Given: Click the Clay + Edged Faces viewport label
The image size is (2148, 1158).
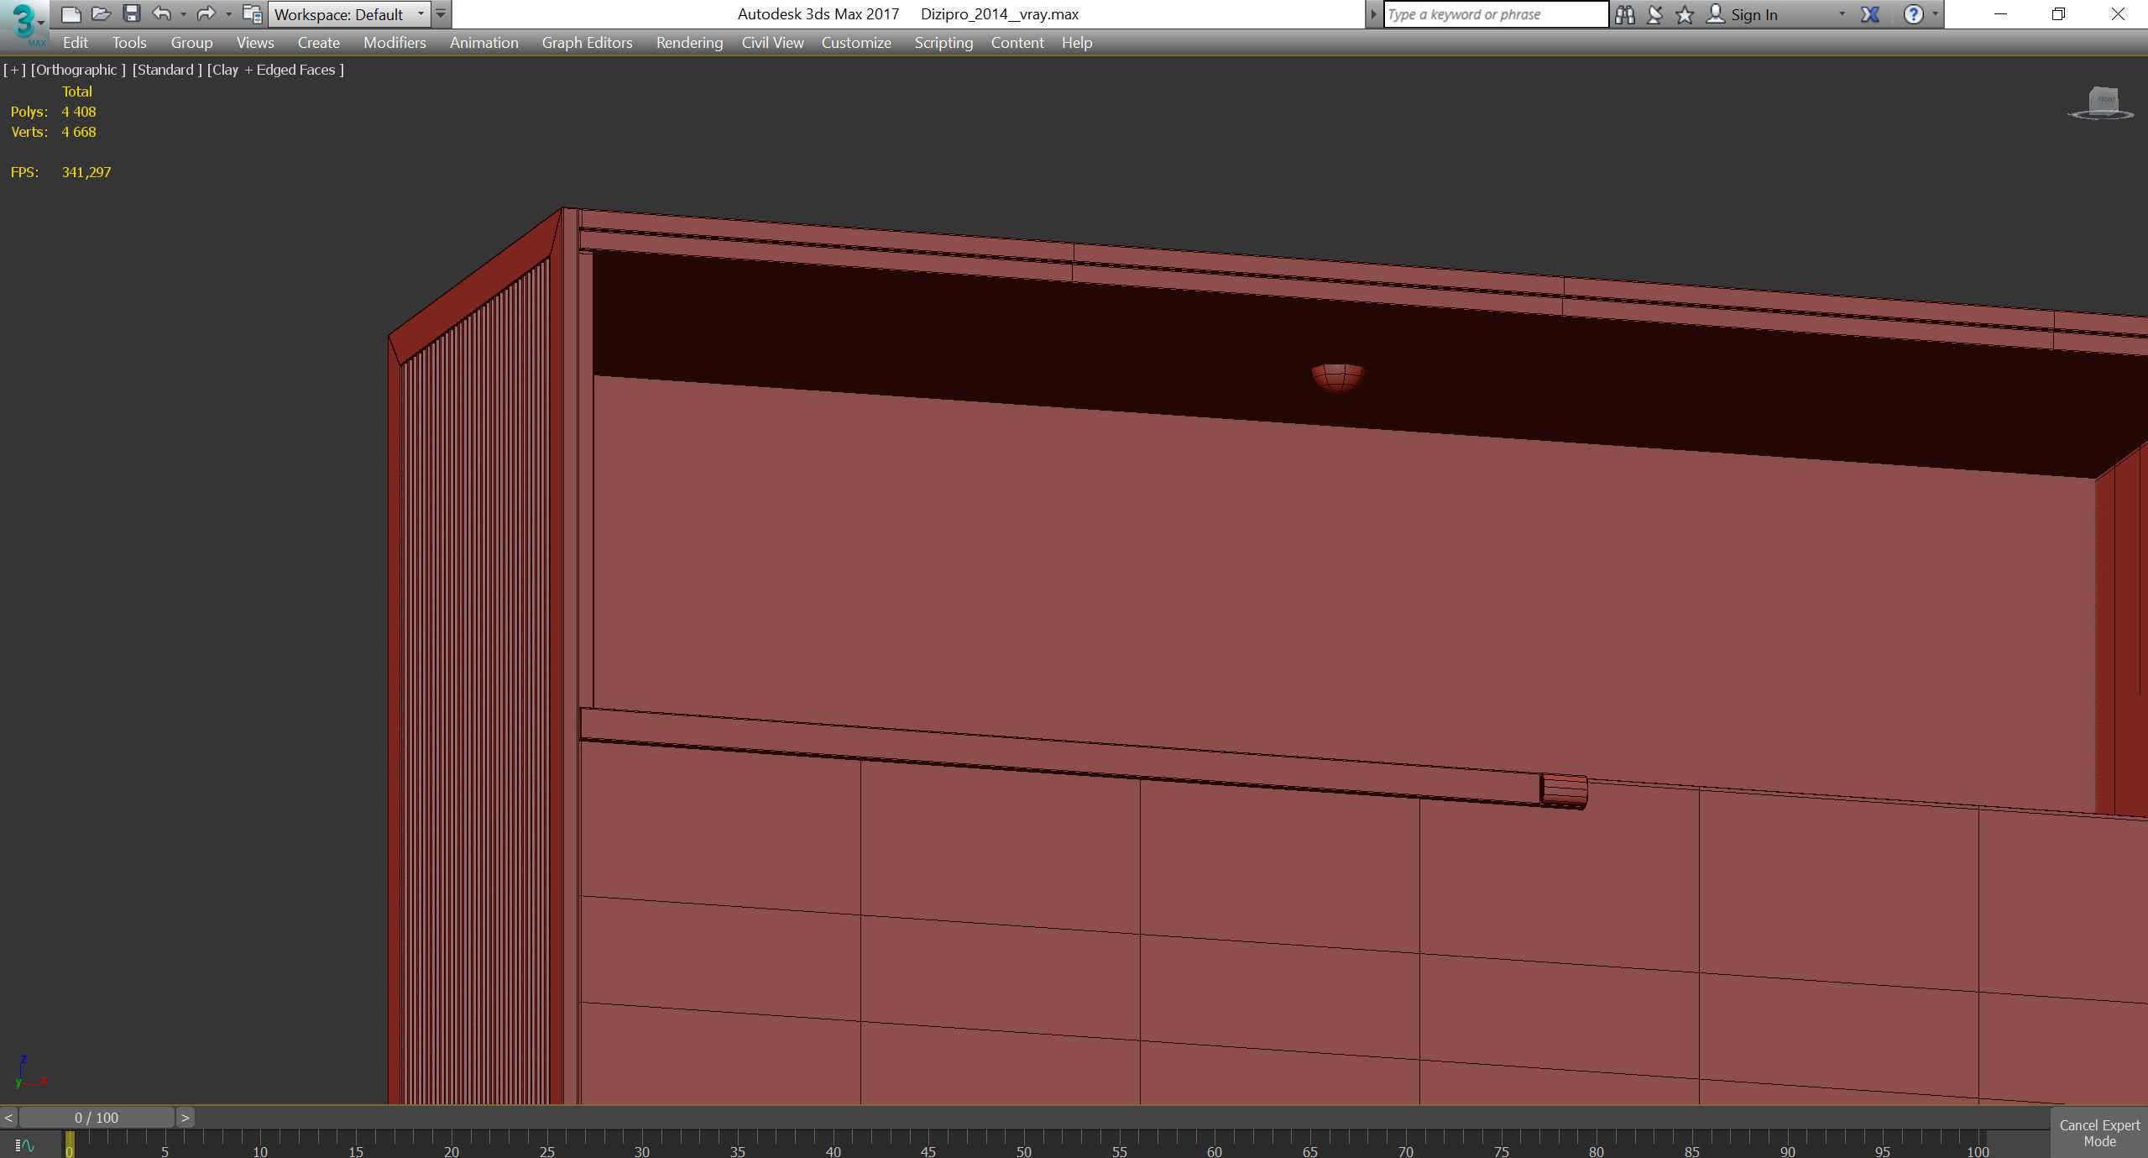Looking at the screenshot, I should tap(276, 70).
